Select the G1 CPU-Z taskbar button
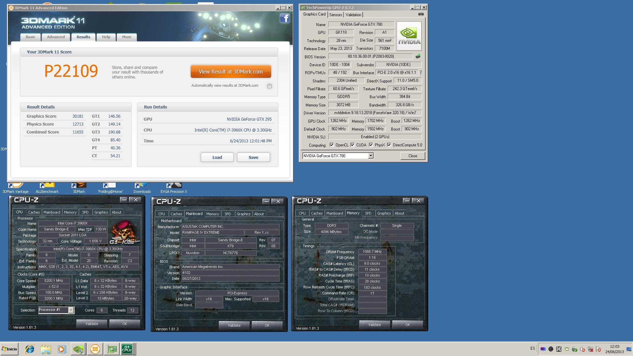633x356 pixels. coord(127,349)
